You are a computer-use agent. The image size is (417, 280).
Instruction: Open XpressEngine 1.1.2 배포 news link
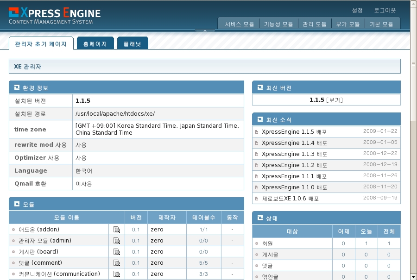[294, 166]
